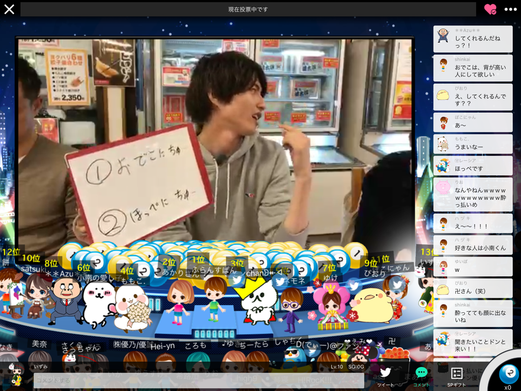The image size is (521, 391).
Task: Open the three-dot more options menu
Action: pyautogui.click(x=510, y=9)
